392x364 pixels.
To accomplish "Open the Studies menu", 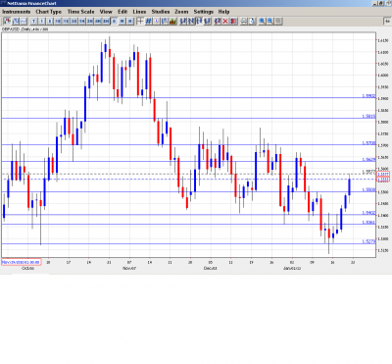I will (161, 12).
